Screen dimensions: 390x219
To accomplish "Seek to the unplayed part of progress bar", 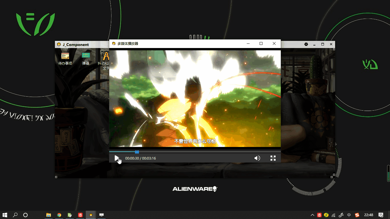I will (x=210, y=152).
